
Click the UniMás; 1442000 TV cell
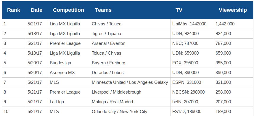pos(192,24)
